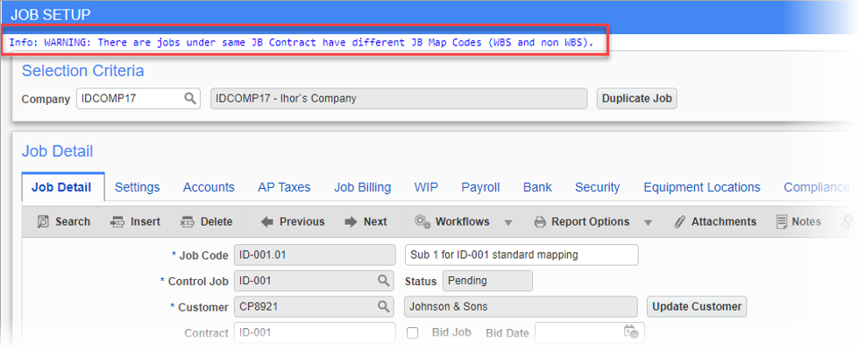
Task: Click the Johnson & Sons customer name field
Action: [x=521, y=306]
